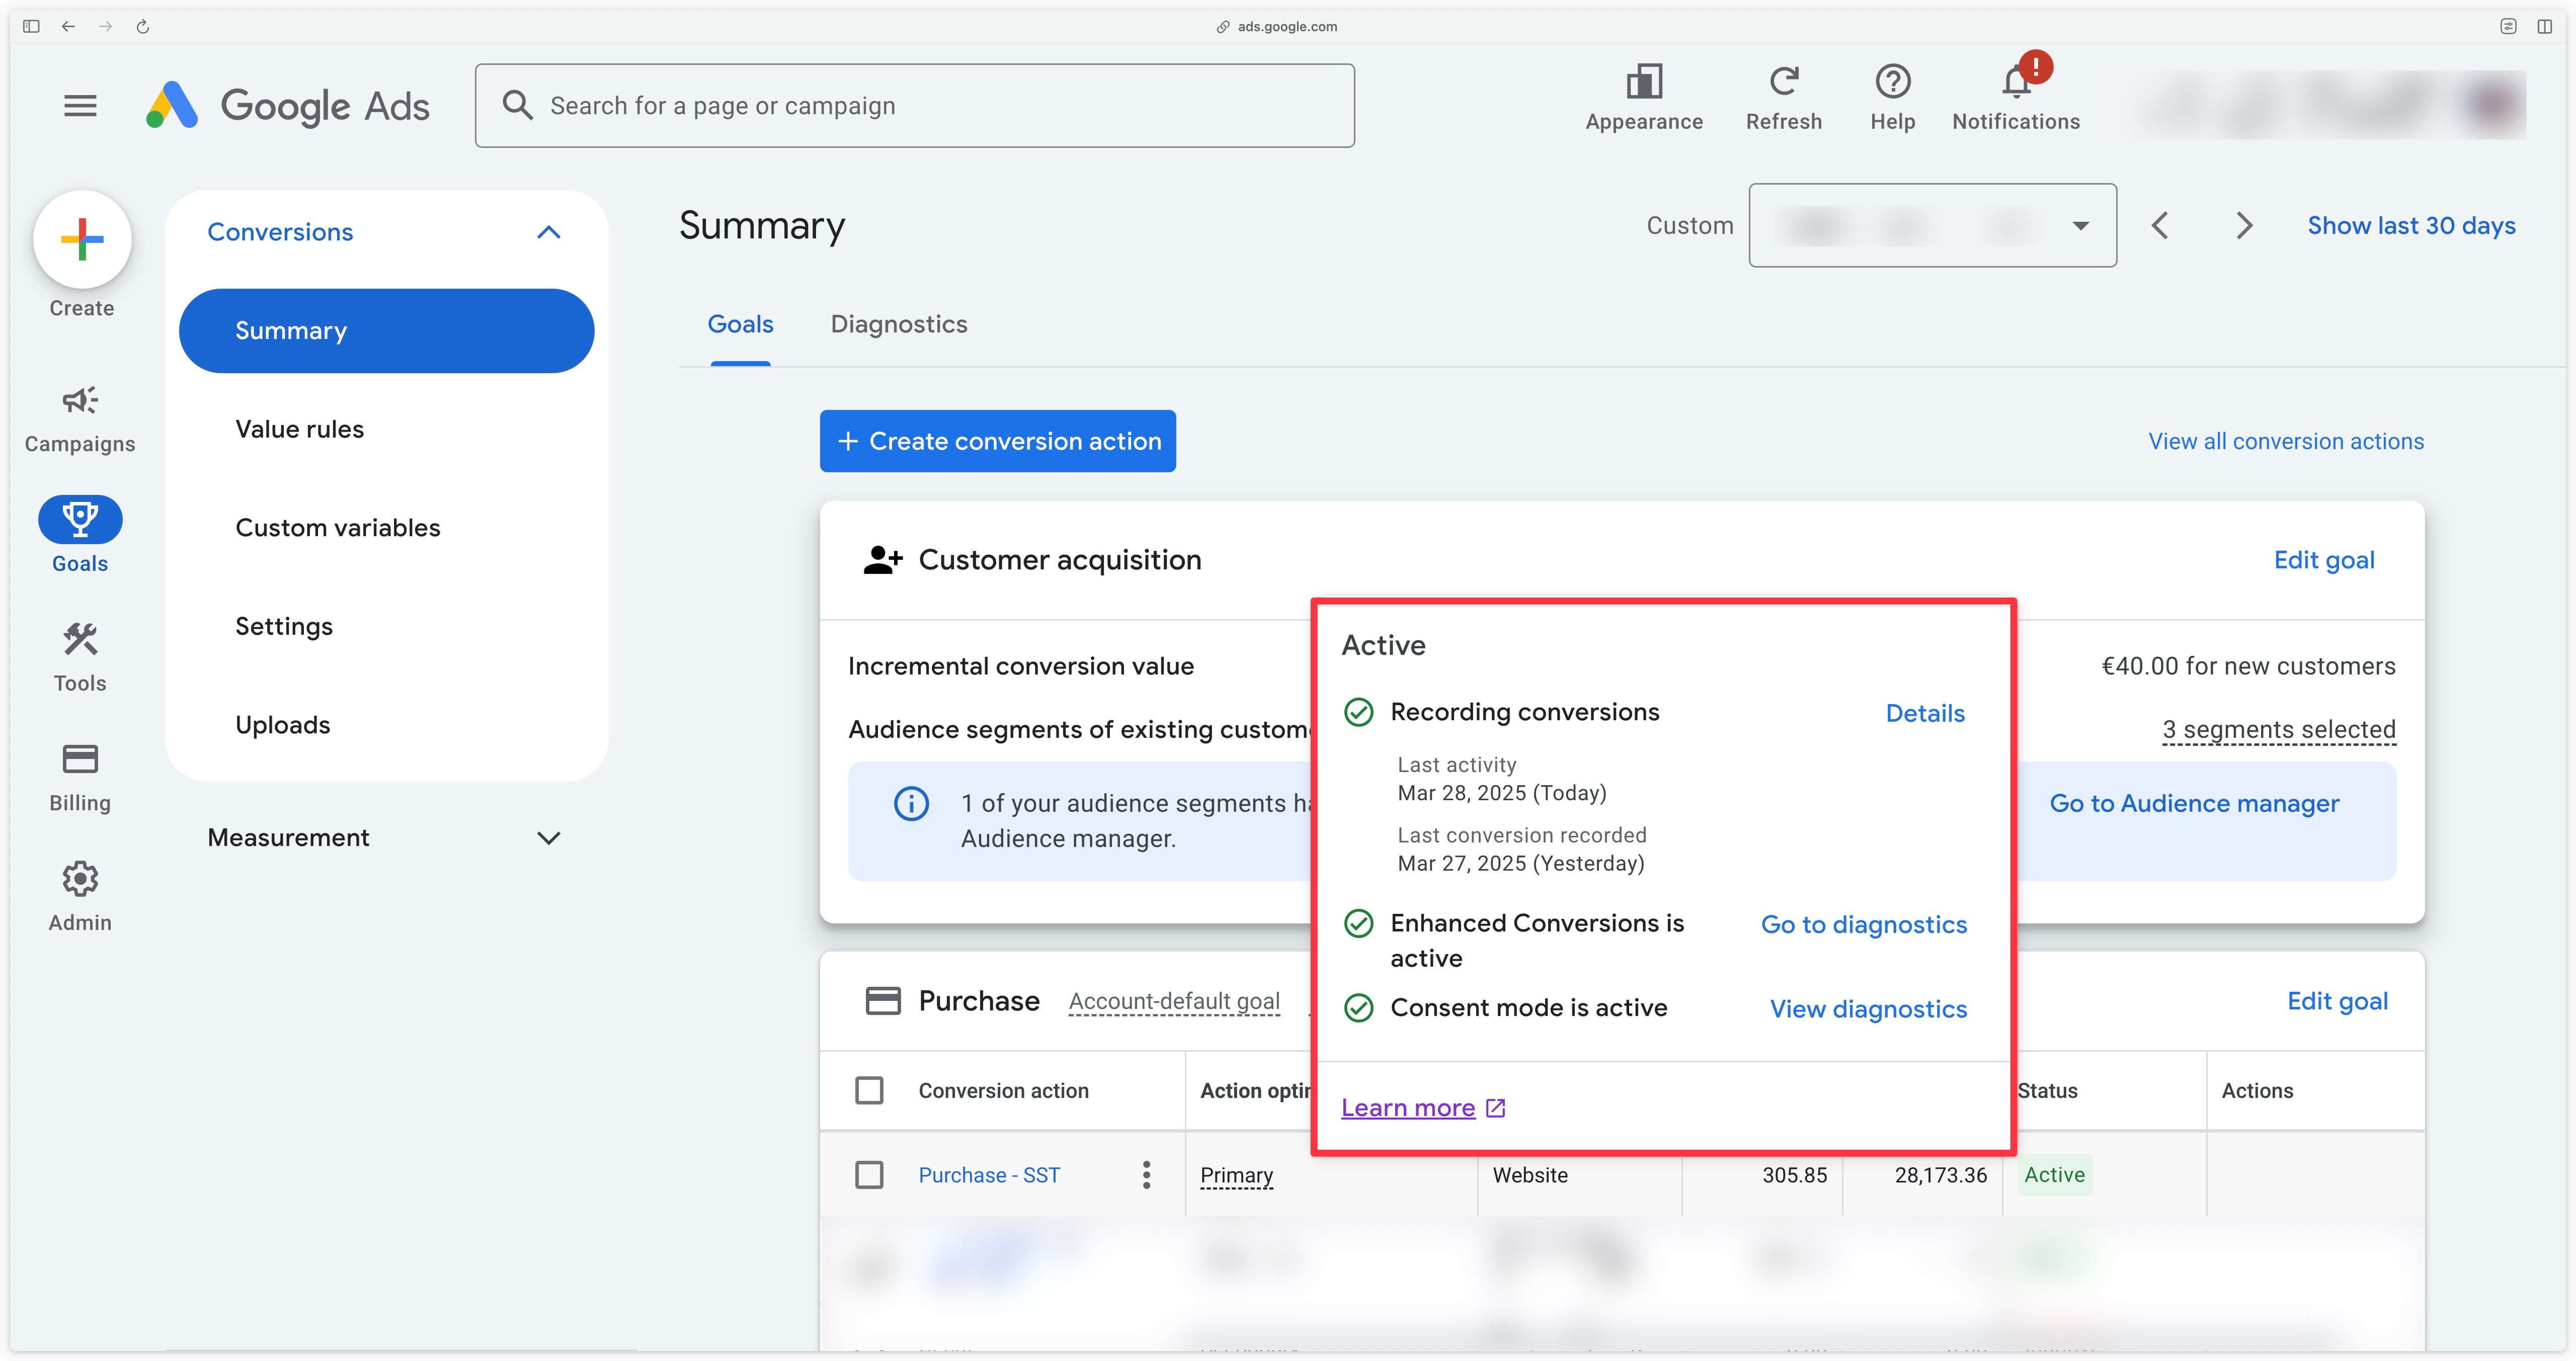Click Go to diagnostics link
Image resolution: width=2576 pixels, height=1361 pixels.
click(x=1864, y=925)
